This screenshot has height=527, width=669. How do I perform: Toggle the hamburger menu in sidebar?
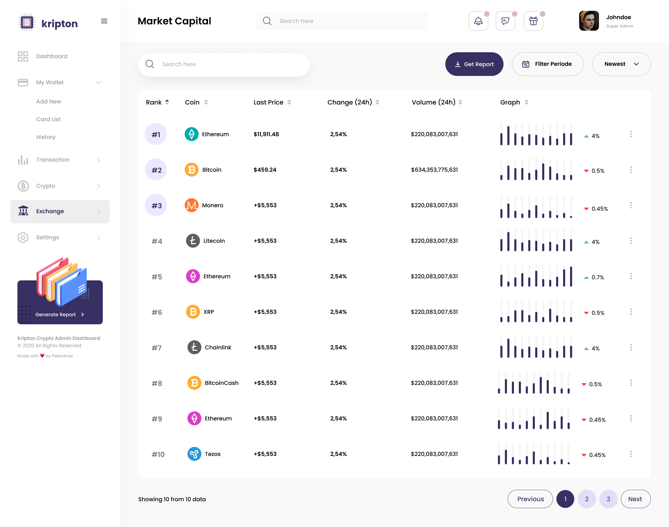(104, 21)
